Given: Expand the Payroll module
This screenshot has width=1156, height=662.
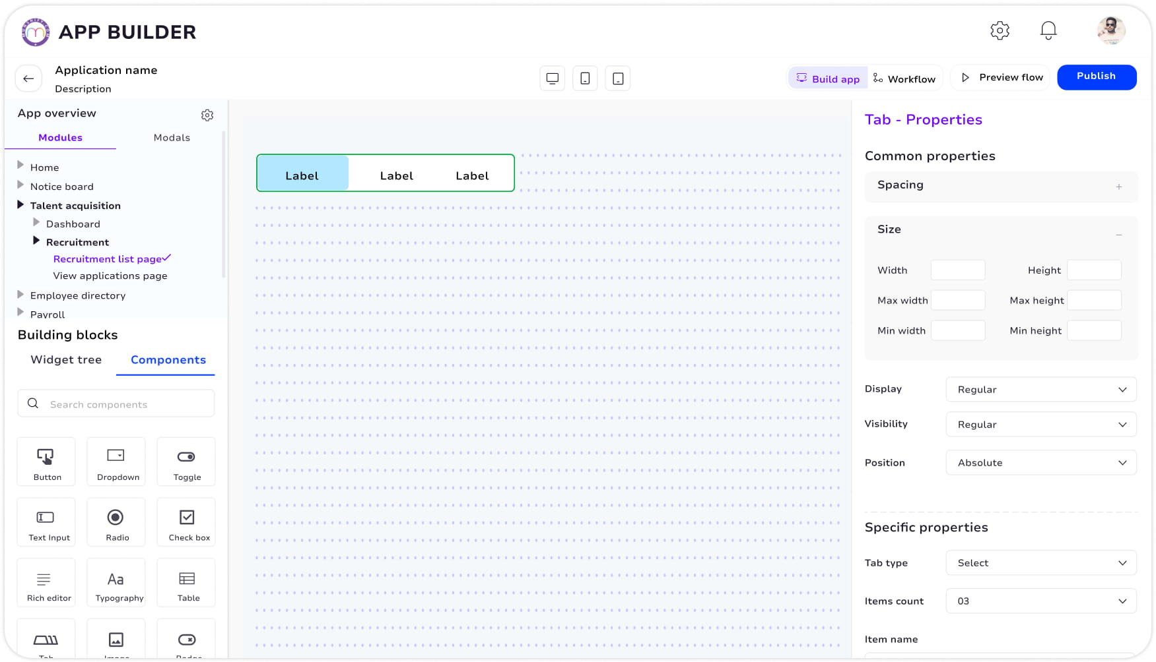Looking at the screenshot, I should click(20, 312).
